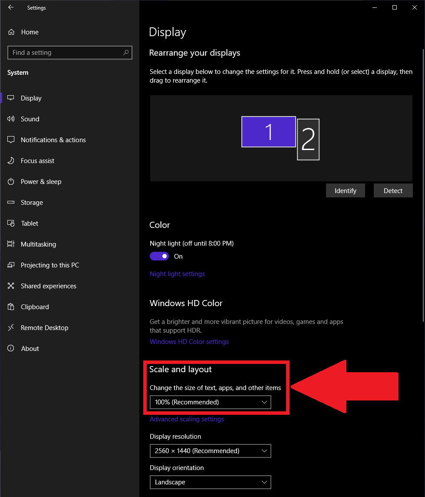Click the Tablet icon
425x497 pixels.
click(x=11, y=223)
